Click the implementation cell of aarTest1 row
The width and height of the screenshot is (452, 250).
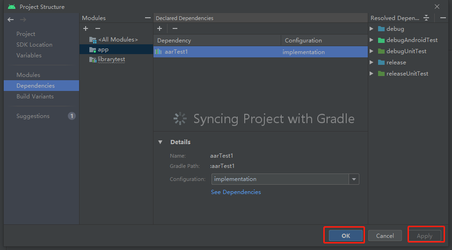pyautogui.click(x=304, y=52)
